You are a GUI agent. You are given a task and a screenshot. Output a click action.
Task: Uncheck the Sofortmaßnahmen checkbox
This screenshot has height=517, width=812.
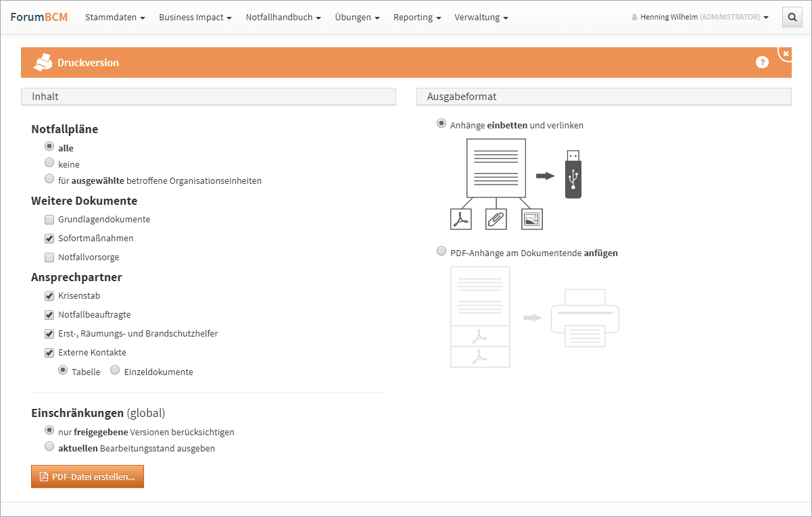pos(49,239)
